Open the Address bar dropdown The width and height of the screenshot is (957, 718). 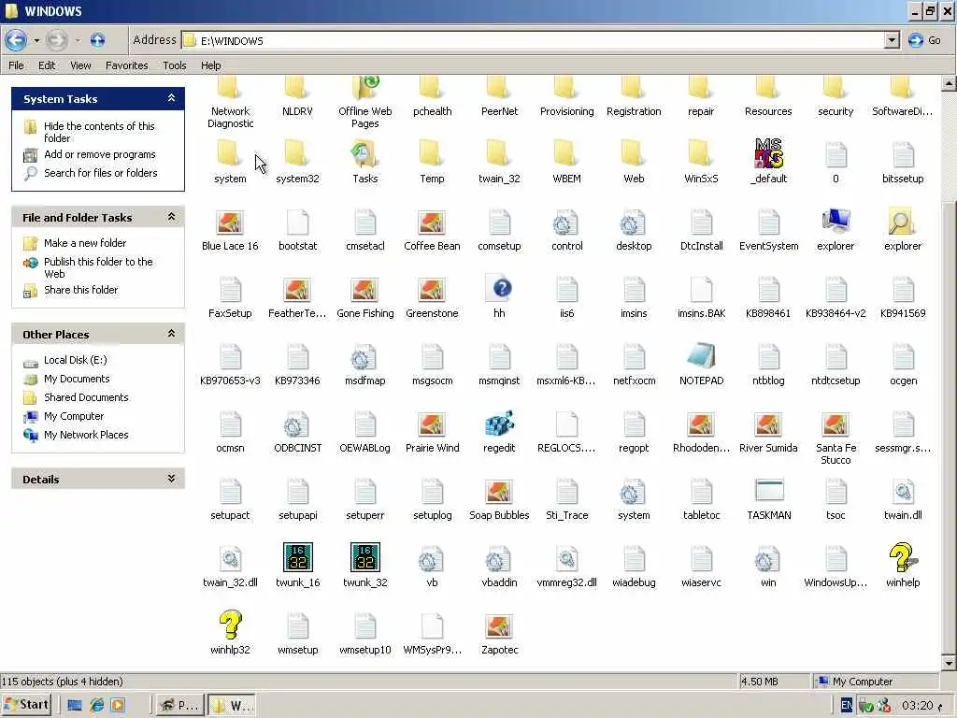tap(892, 40)
